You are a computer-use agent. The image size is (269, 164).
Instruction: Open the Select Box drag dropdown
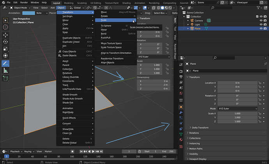pyautogui.click(x=160, y=13)
